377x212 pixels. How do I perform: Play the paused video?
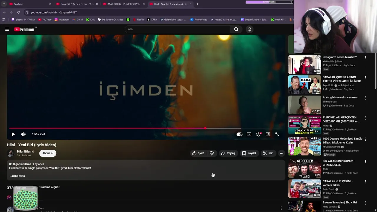pyautogui.click(x=13, y=134)
